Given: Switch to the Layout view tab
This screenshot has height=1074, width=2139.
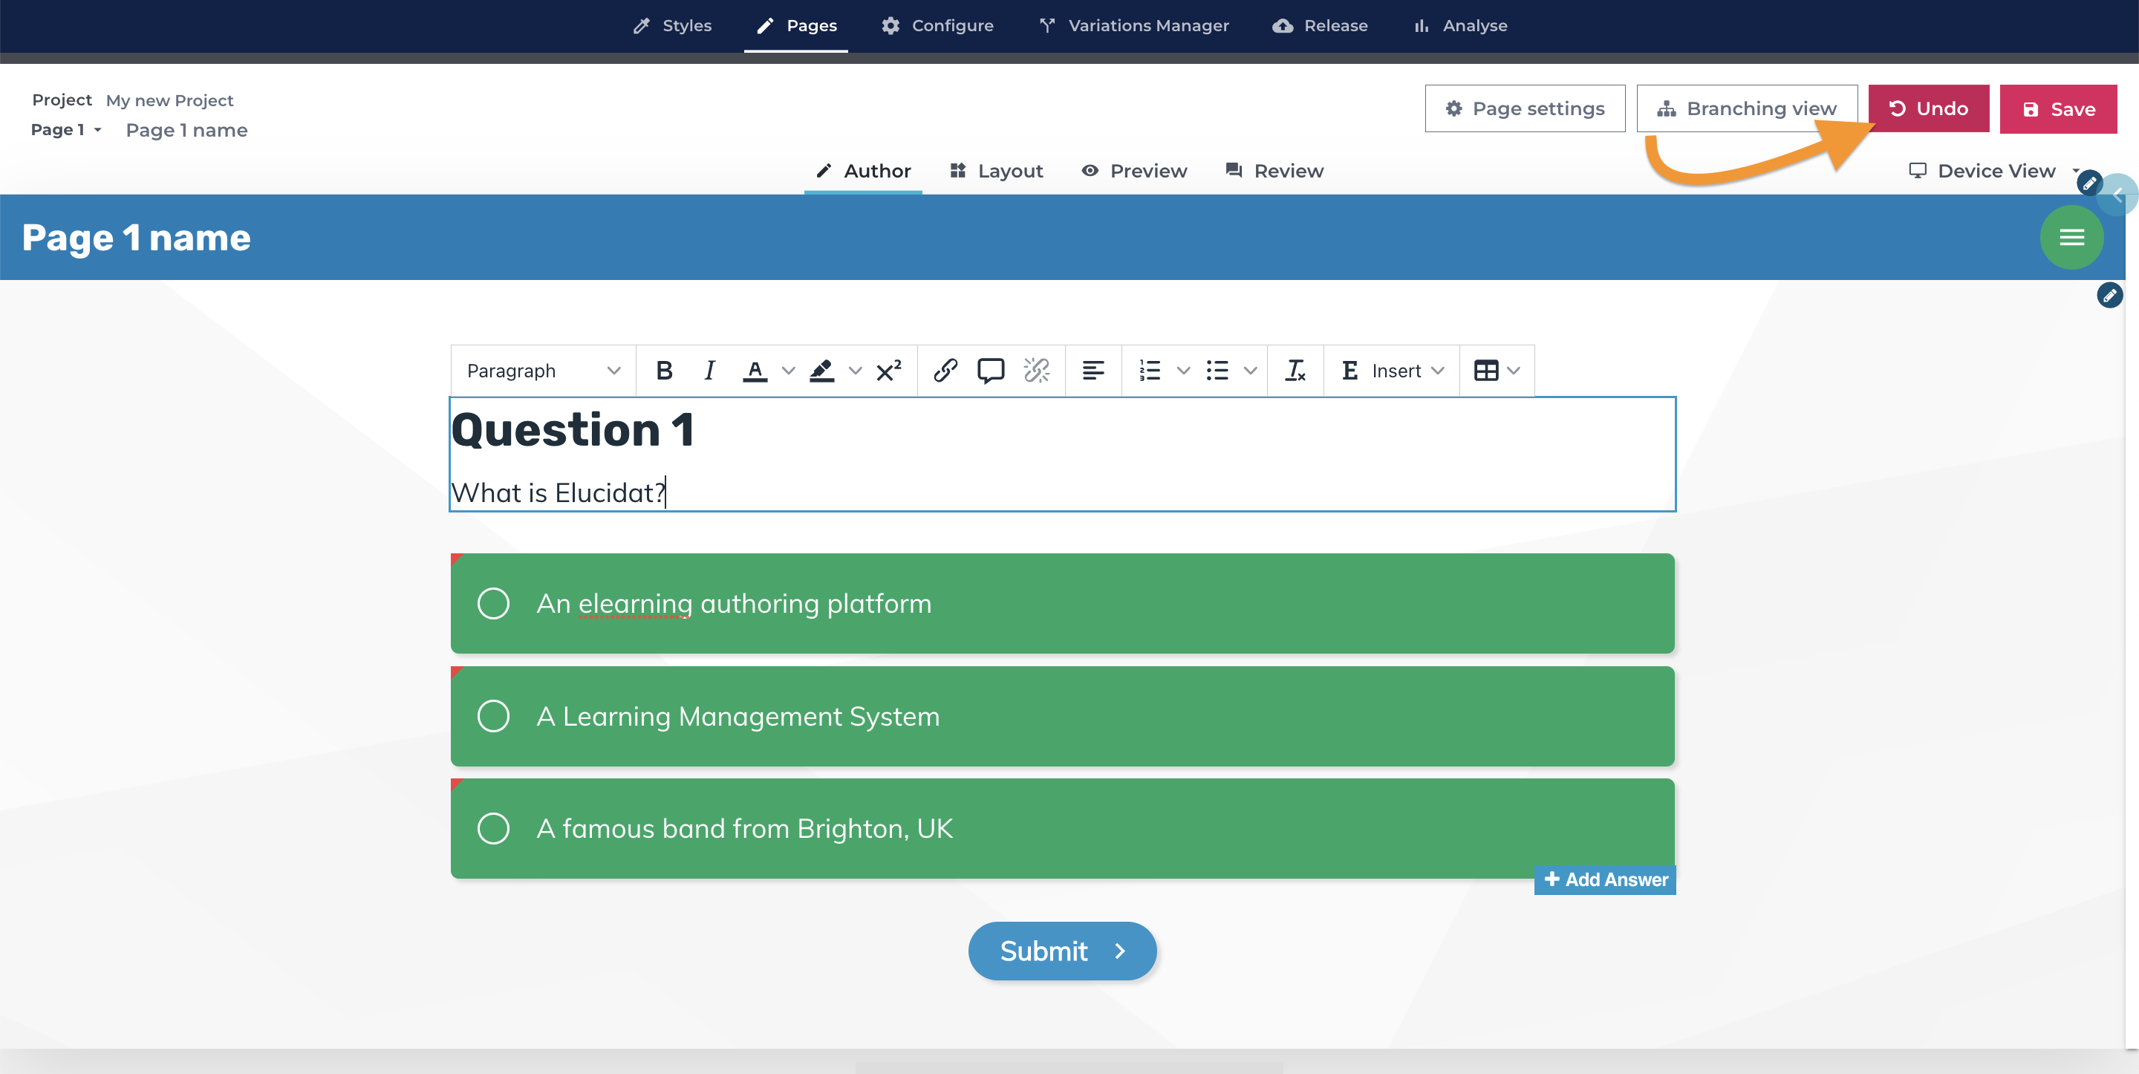Looking at the screenshot, I should click(997, 171).
